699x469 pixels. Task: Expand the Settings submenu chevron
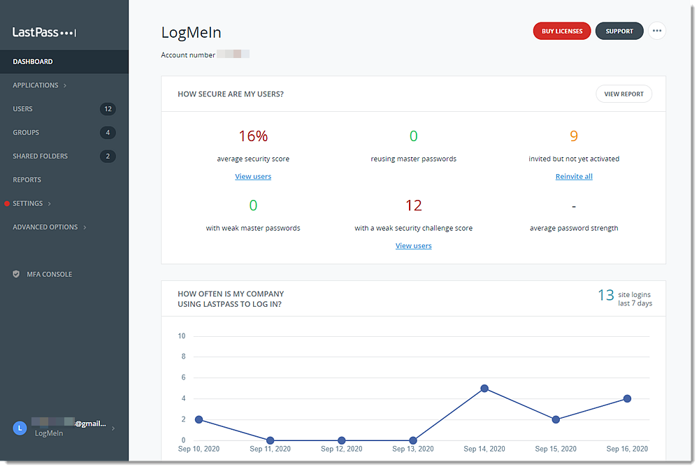(50, 203)
